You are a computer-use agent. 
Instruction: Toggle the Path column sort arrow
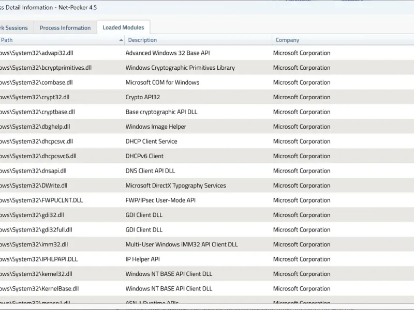[121, 40]
